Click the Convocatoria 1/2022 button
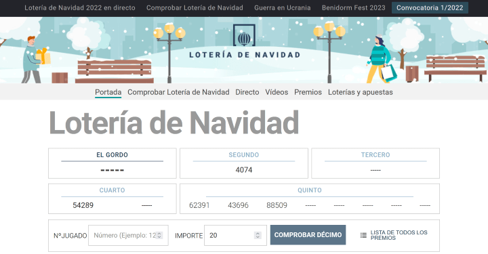 (x=430, y=7)
